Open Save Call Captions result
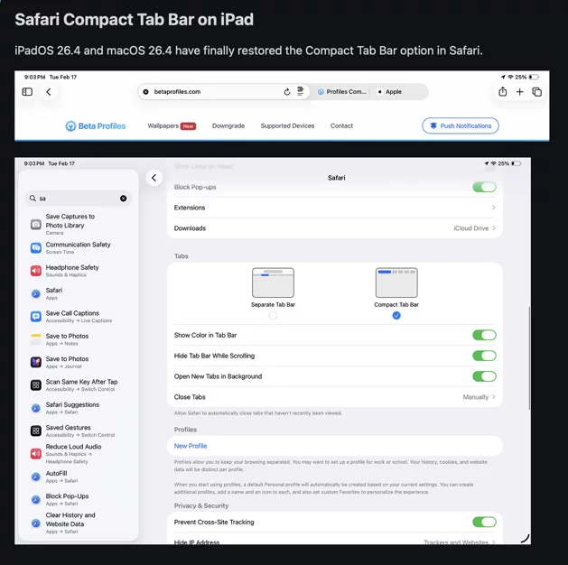This screenshot has height=565, width=568. (x=79, y=316)
